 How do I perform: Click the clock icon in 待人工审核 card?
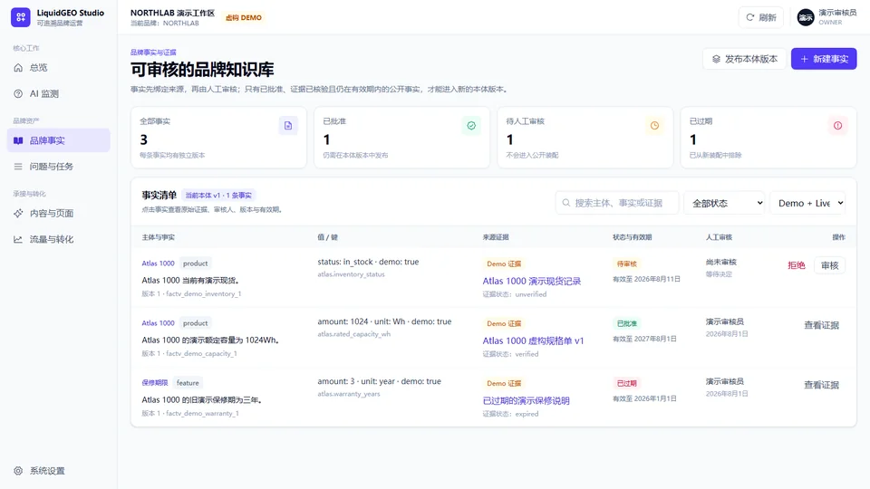654,126
